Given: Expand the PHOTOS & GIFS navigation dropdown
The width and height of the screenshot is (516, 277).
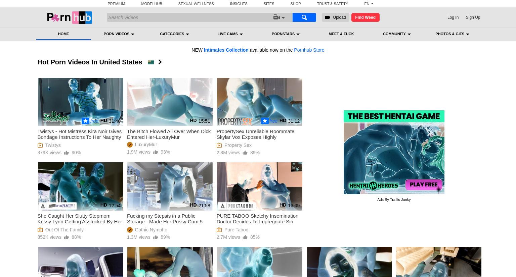Looking at the screenshot, I should (x=452, y=34).
